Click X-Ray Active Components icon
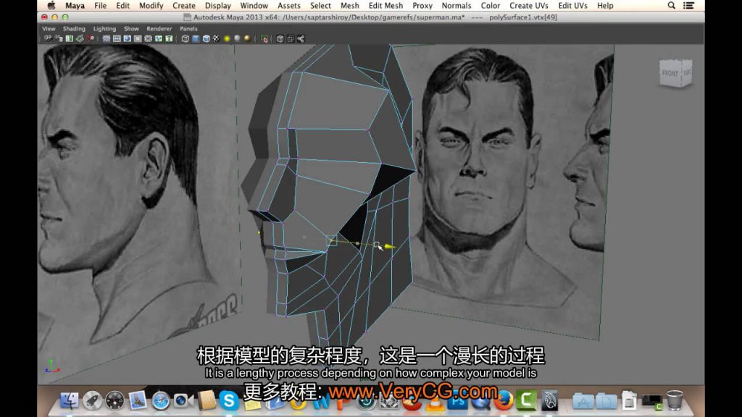 click(x=291, y=39)
